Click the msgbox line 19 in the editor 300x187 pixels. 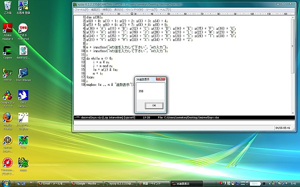coord(110,85)
